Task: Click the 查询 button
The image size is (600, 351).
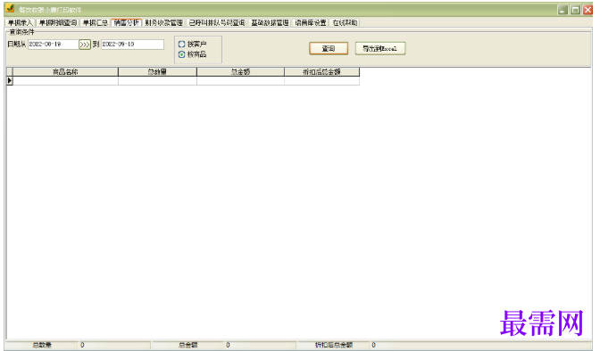Action: [329, 48]
